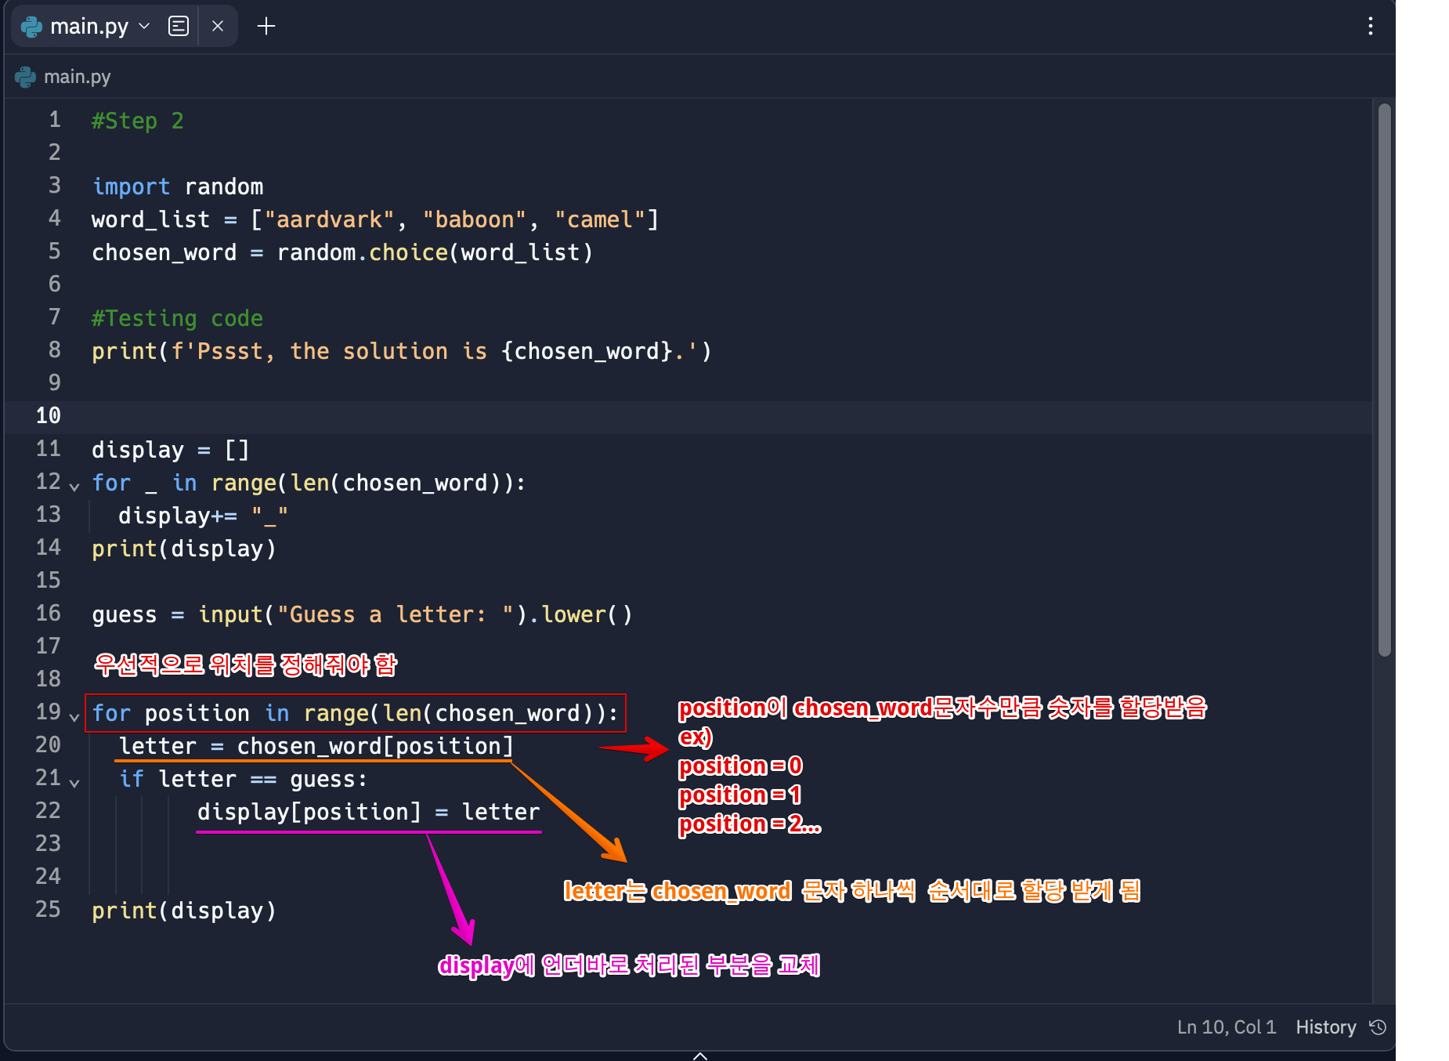The height and width of the screenshot is (1061, 1449).
Task: Click the History clock icon
Action: [1379, 1027]
